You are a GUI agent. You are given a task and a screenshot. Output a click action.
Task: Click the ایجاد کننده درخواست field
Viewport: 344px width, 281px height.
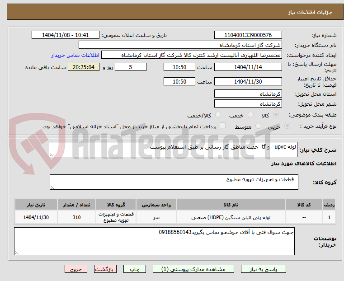192,55
